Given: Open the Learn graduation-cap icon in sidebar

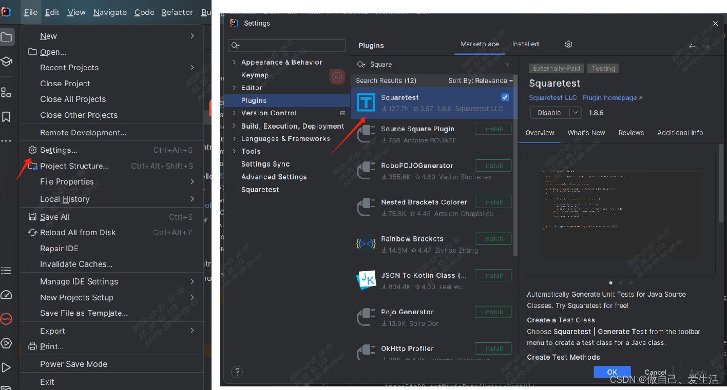Looking at the screenshot, I should pyautogui.click(x=6, y=62).
